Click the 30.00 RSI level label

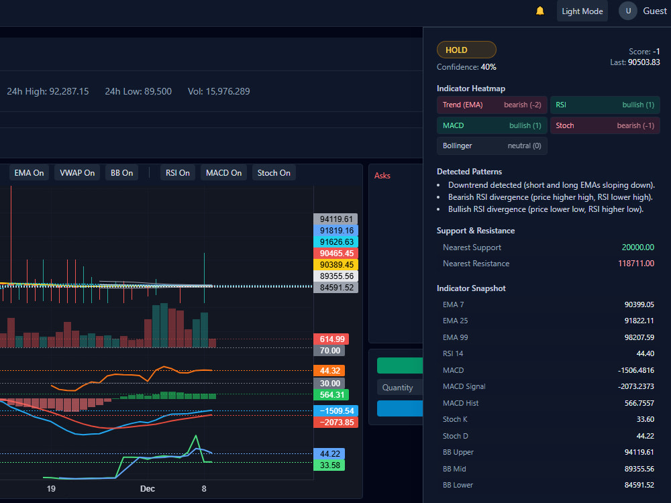click(329, 383)
